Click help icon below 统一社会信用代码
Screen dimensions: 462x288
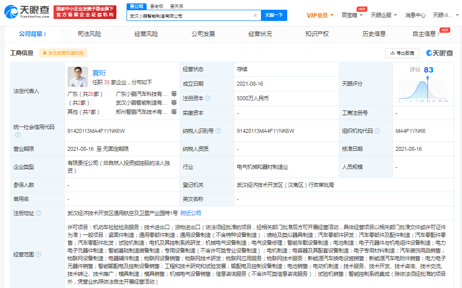(18, 135)
